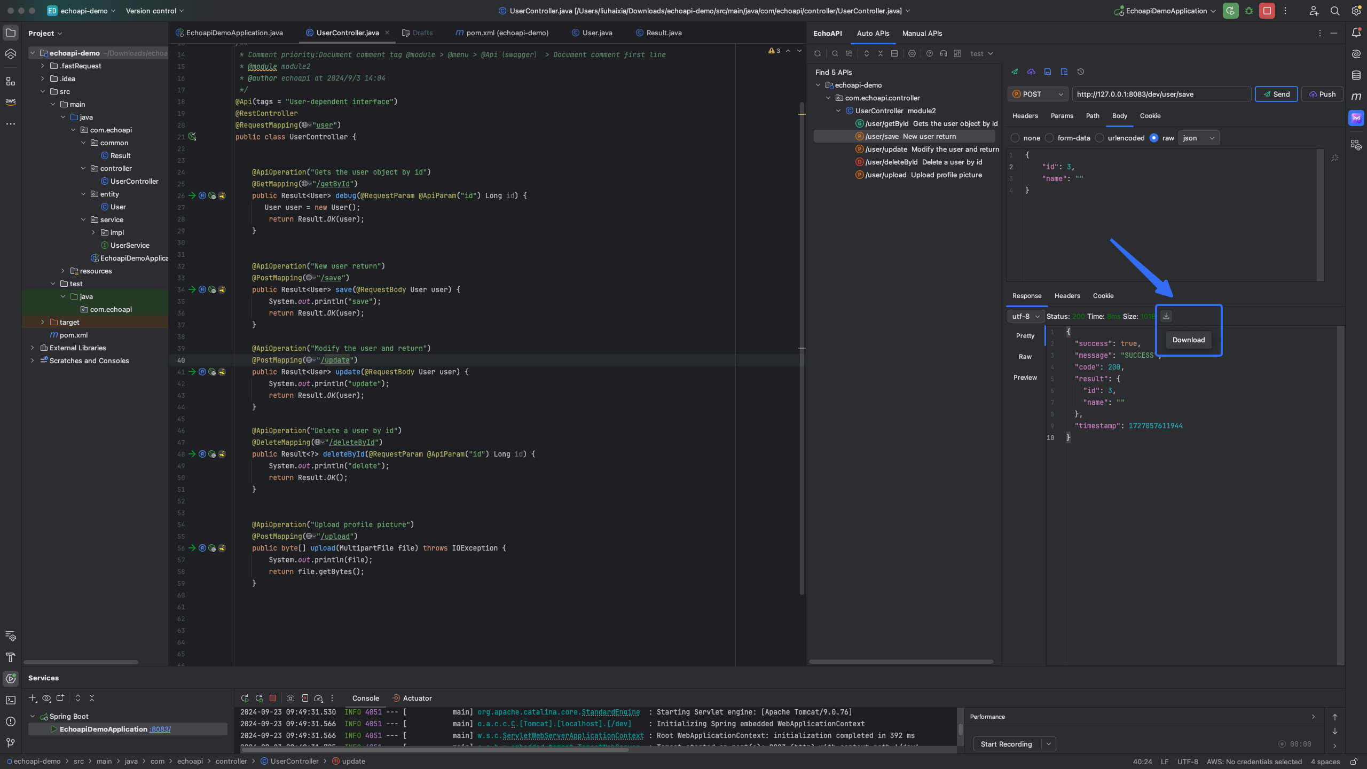1367x769 pixels.
Task: Collapse all APIs with the collapse-all icon
Action: click(x=881, y=53)
